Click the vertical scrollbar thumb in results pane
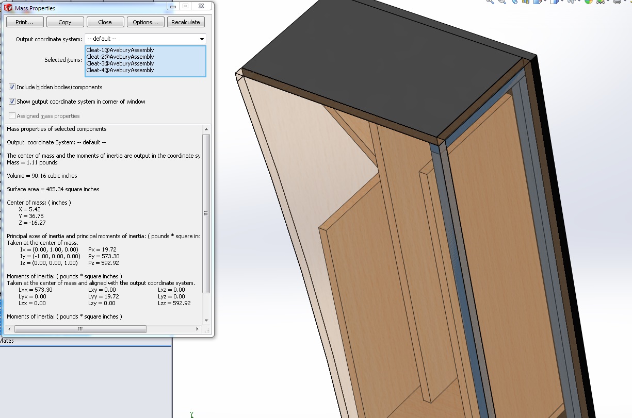632x418 pixels. tap(207, 213)
